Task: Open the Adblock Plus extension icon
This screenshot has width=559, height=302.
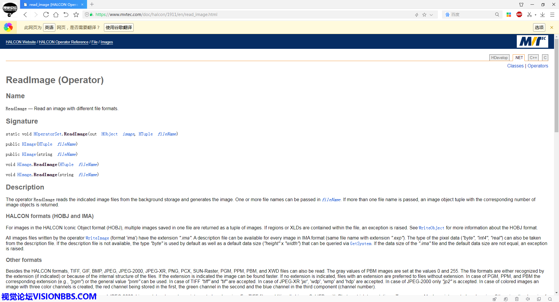Action: (519, 15)
